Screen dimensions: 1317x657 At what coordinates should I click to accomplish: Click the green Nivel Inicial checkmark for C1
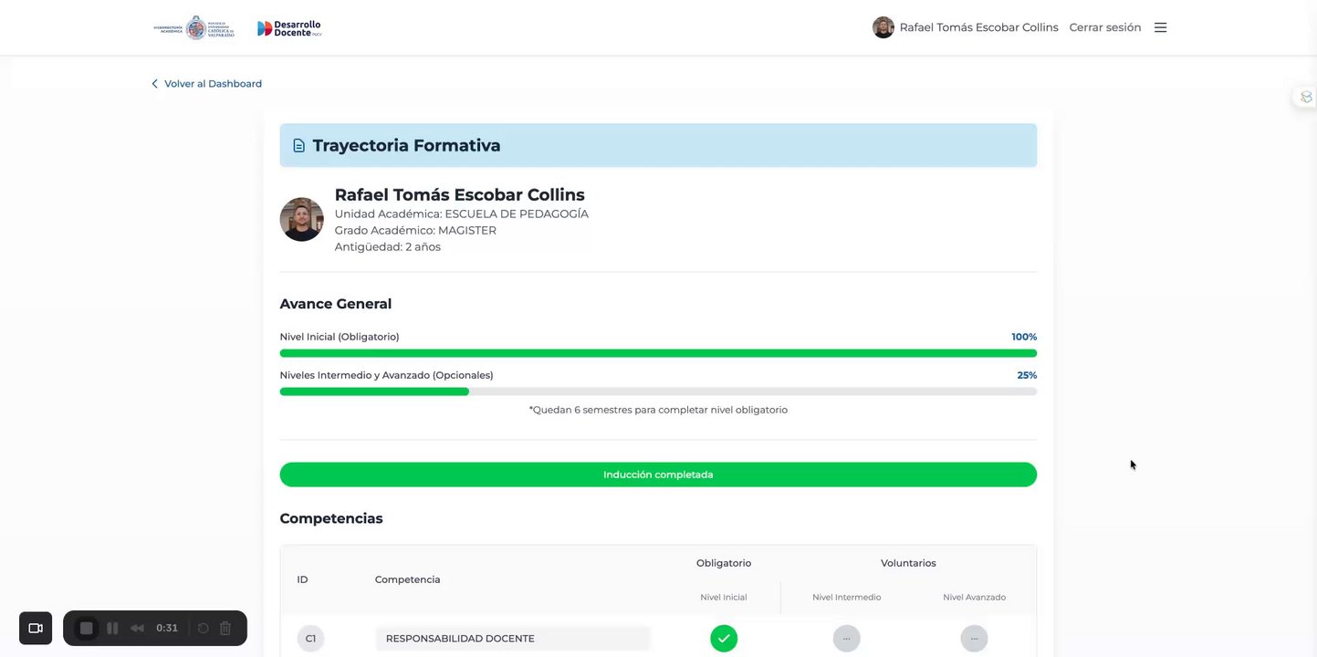tap(724, 638)
